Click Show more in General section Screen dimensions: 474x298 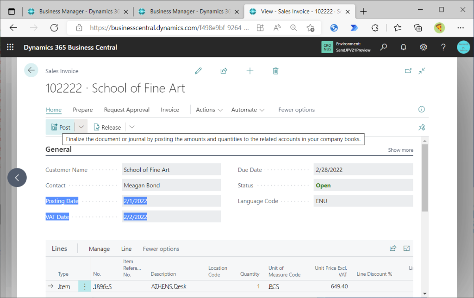pyautogui.click(x=400, y=150)
